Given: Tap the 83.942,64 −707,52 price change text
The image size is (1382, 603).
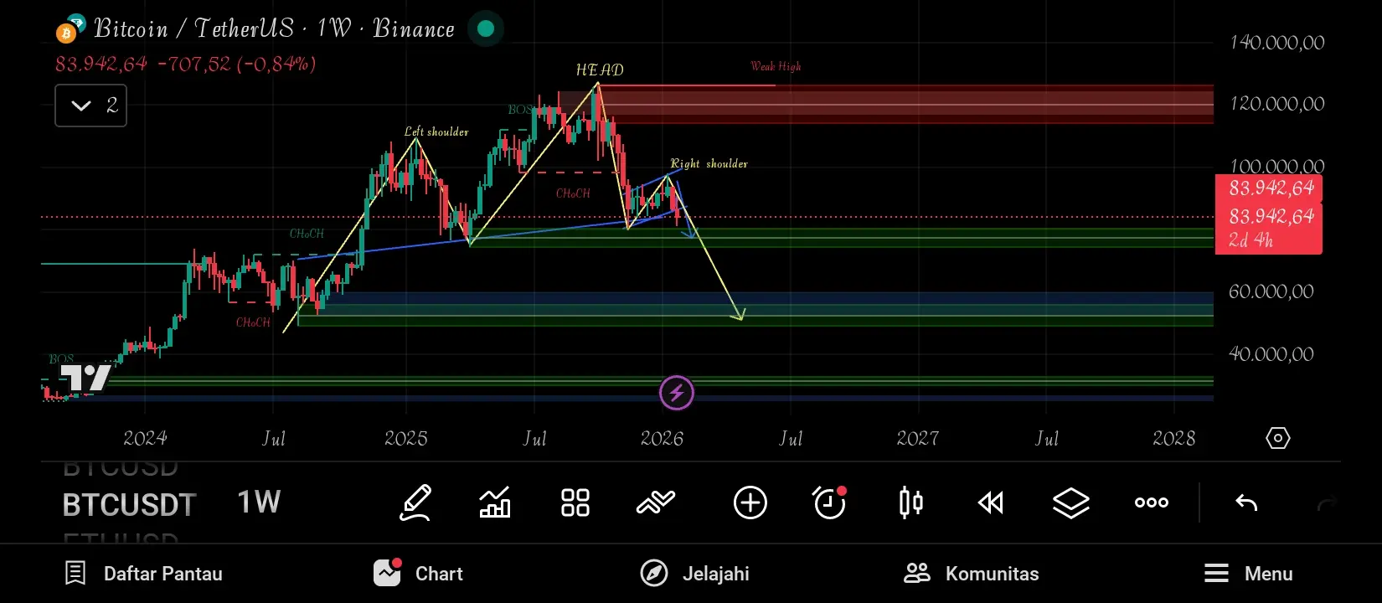Looking at the screenshot, I should click(186, 64).
